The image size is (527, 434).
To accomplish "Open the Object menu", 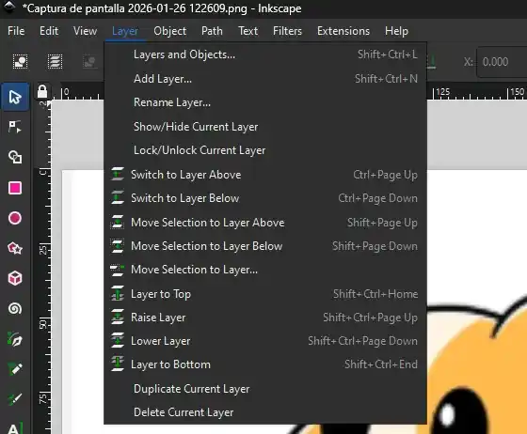I will 169,31.
